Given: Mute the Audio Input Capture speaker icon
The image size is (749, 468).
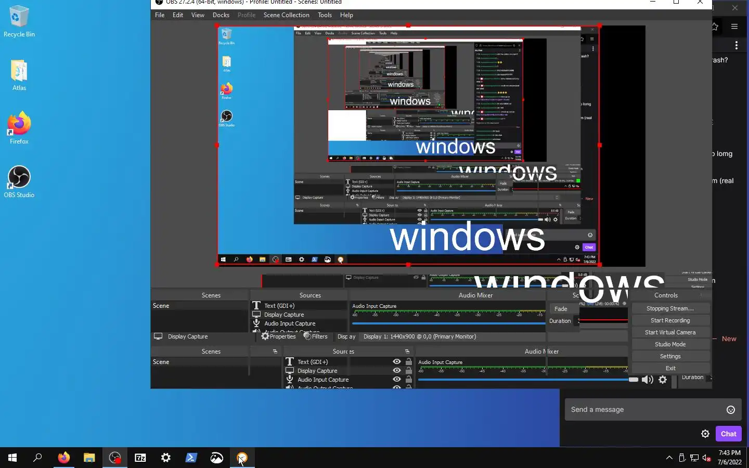Looking at the screenshot, I should click(x=648, y=380).
